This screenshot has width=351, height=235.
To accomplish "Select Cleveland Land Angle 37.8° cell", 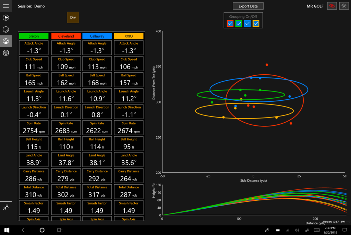I will point(66,160).
